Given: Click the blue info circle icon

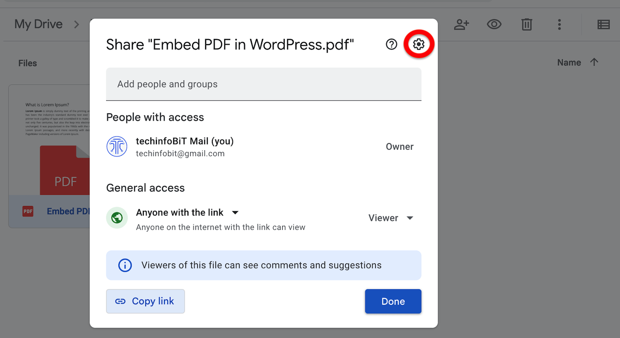Looking at the screenshot, I should [125, 265].
